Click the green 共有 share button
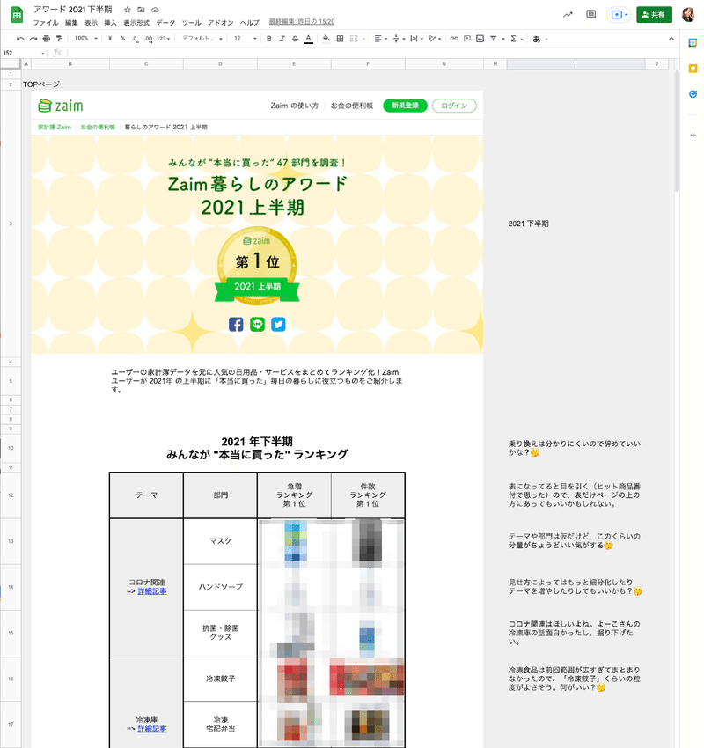Viewport: 704px width, 748px height. coord(655,15)
